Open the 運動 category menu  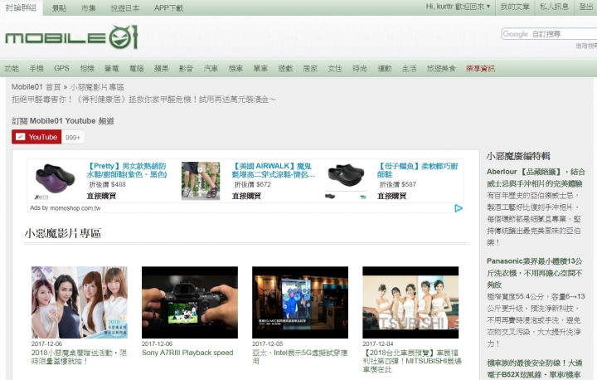click(x=385, y=69)
